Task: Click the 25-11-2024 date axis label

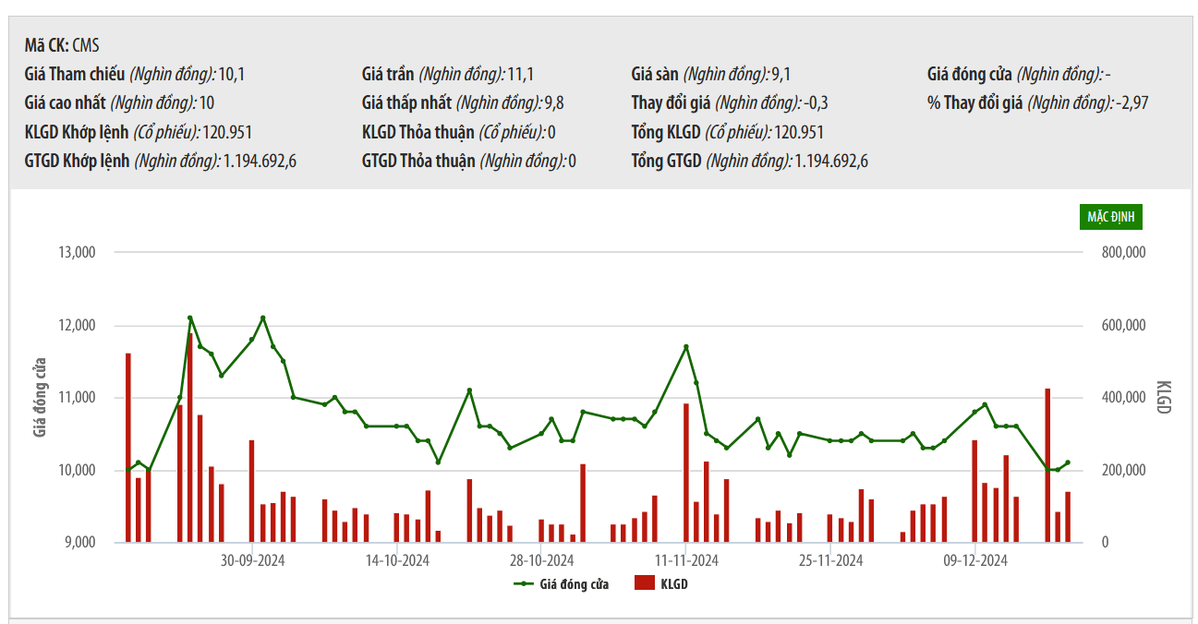Action: 831,560
